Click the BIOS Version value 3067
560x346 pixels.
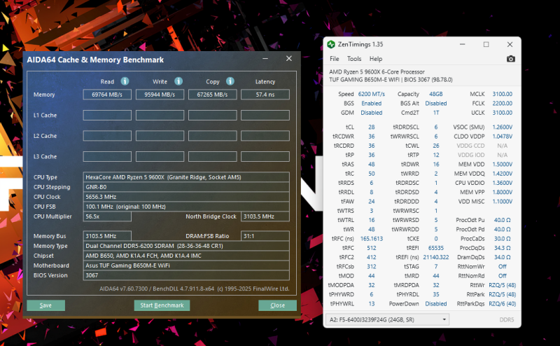(x=186, y=275)
